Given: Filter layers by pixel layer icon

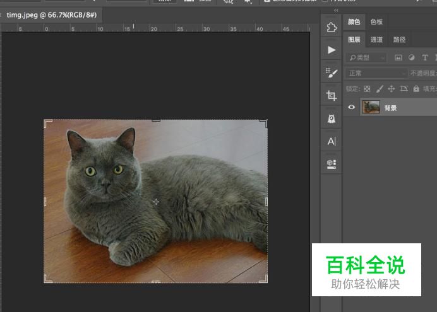Looking at the screenshot, I should click(x=398, y=57).
